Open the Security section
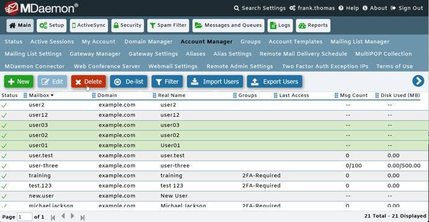The height and width of the screenshot is (222, 429). click(127, 25)
